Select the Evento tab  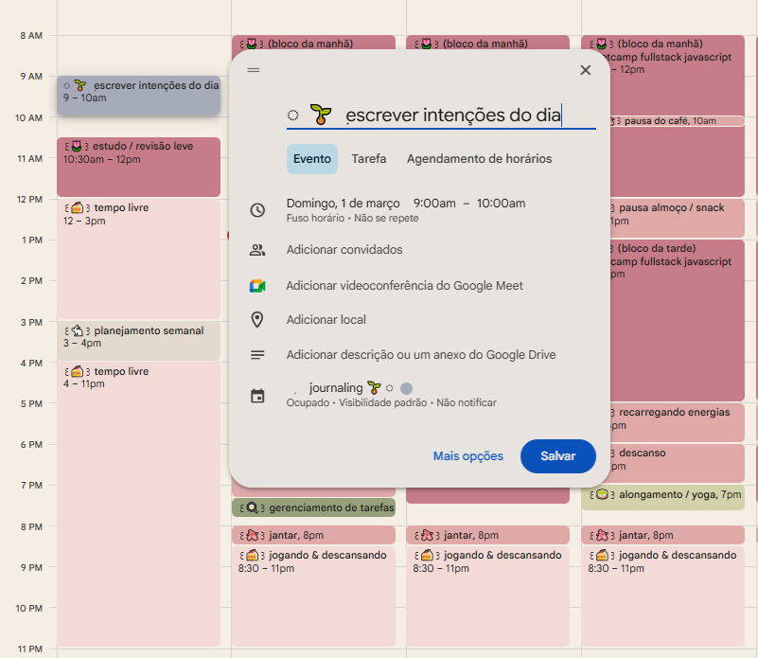pos(311,159)
